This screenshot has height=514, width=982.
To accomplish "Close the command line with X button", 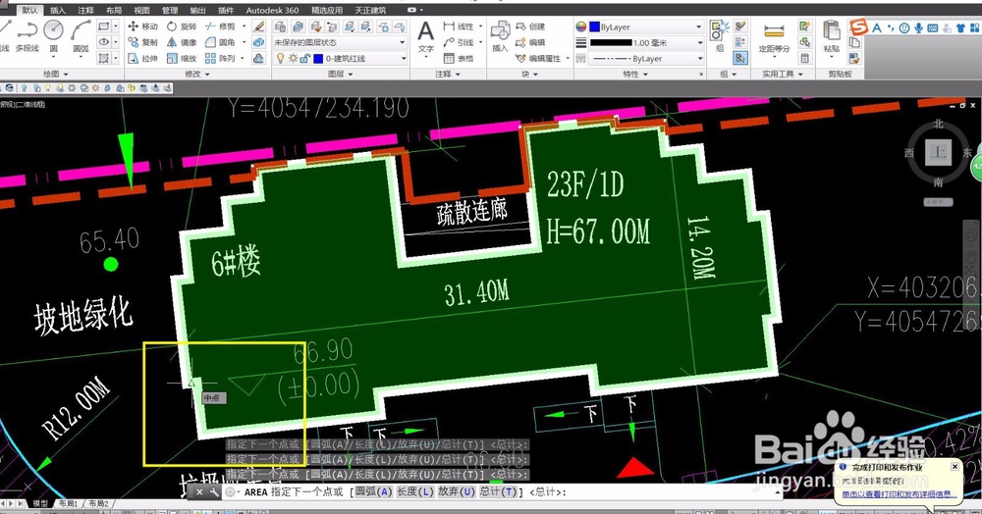I will point(199,492).
